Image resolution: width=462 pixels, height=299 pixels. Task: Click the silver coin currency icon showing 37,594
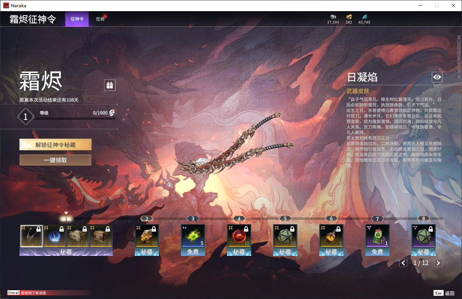pos(333,17)
